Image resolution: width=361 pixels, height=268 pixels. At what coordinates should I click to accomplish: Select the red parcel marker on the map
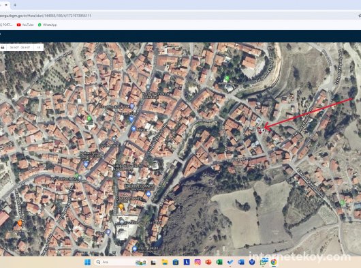(260, 130)
